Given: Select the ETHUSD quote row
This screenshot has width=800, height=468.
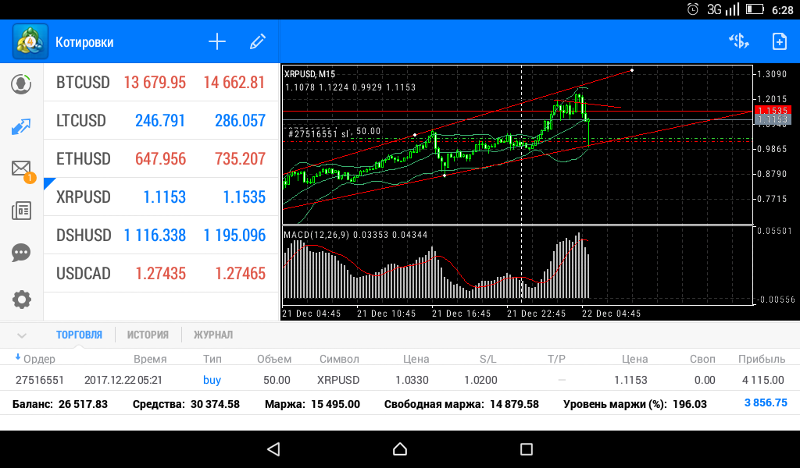Looking at the screenshot, I should 161,158.
